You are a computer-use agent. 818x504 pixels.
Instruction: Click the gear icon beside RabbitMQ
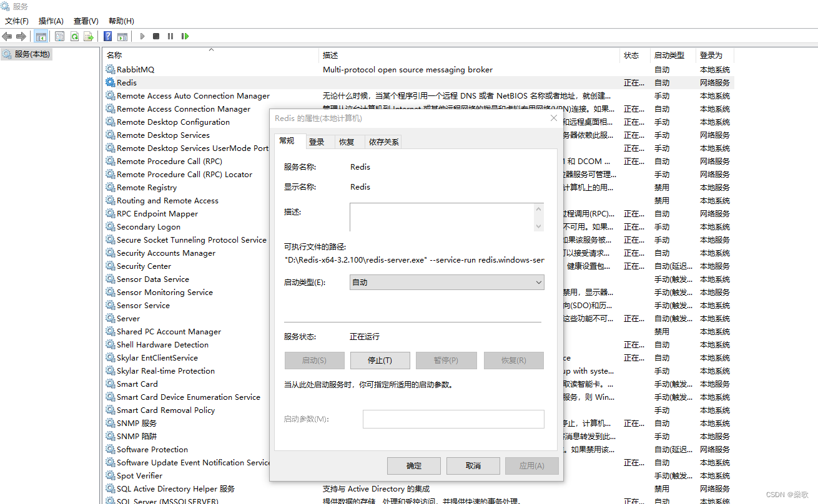111,69
